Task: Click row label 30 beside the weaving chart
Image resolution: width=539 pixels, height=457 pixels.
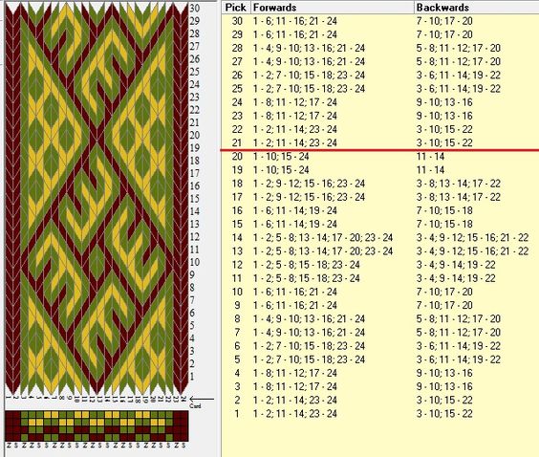Action: coord(195,9)
